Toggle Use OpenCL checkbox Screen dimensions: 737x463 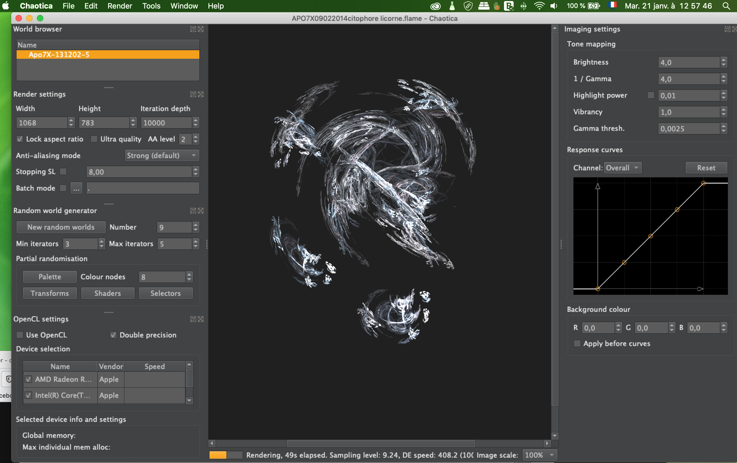(x=19, y=335)
